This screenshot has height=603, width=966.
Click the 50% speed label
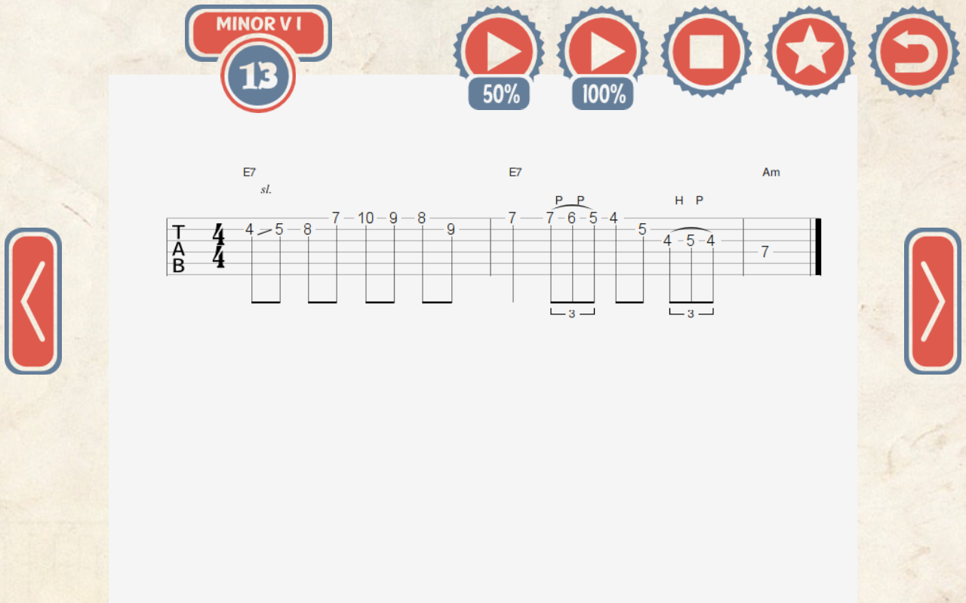point(500,94)
